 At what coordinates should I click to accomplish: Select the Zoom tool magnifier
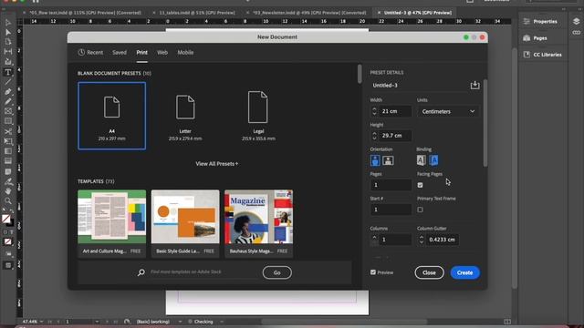click(8, 201)
